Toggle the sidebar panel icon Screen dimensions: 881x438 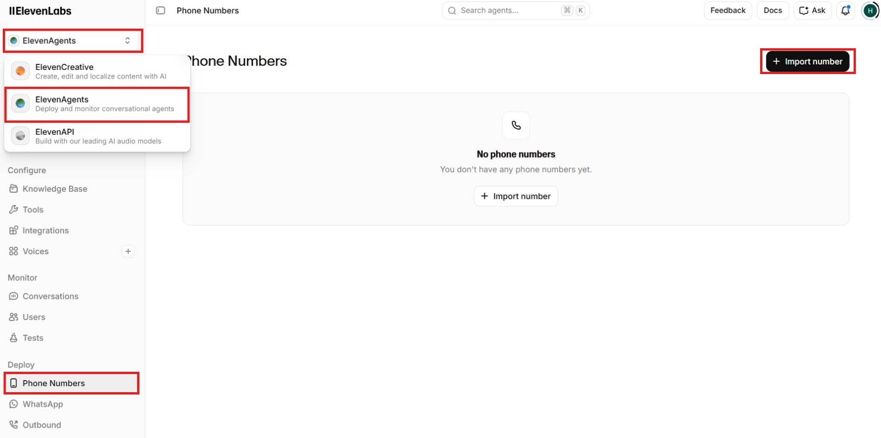160,11
